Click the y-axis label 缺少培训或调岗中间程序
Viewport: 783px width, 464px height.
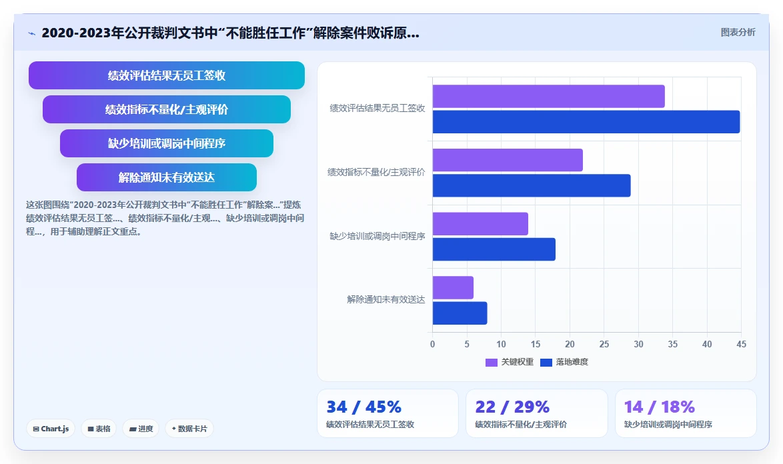(x=377, y=236)
